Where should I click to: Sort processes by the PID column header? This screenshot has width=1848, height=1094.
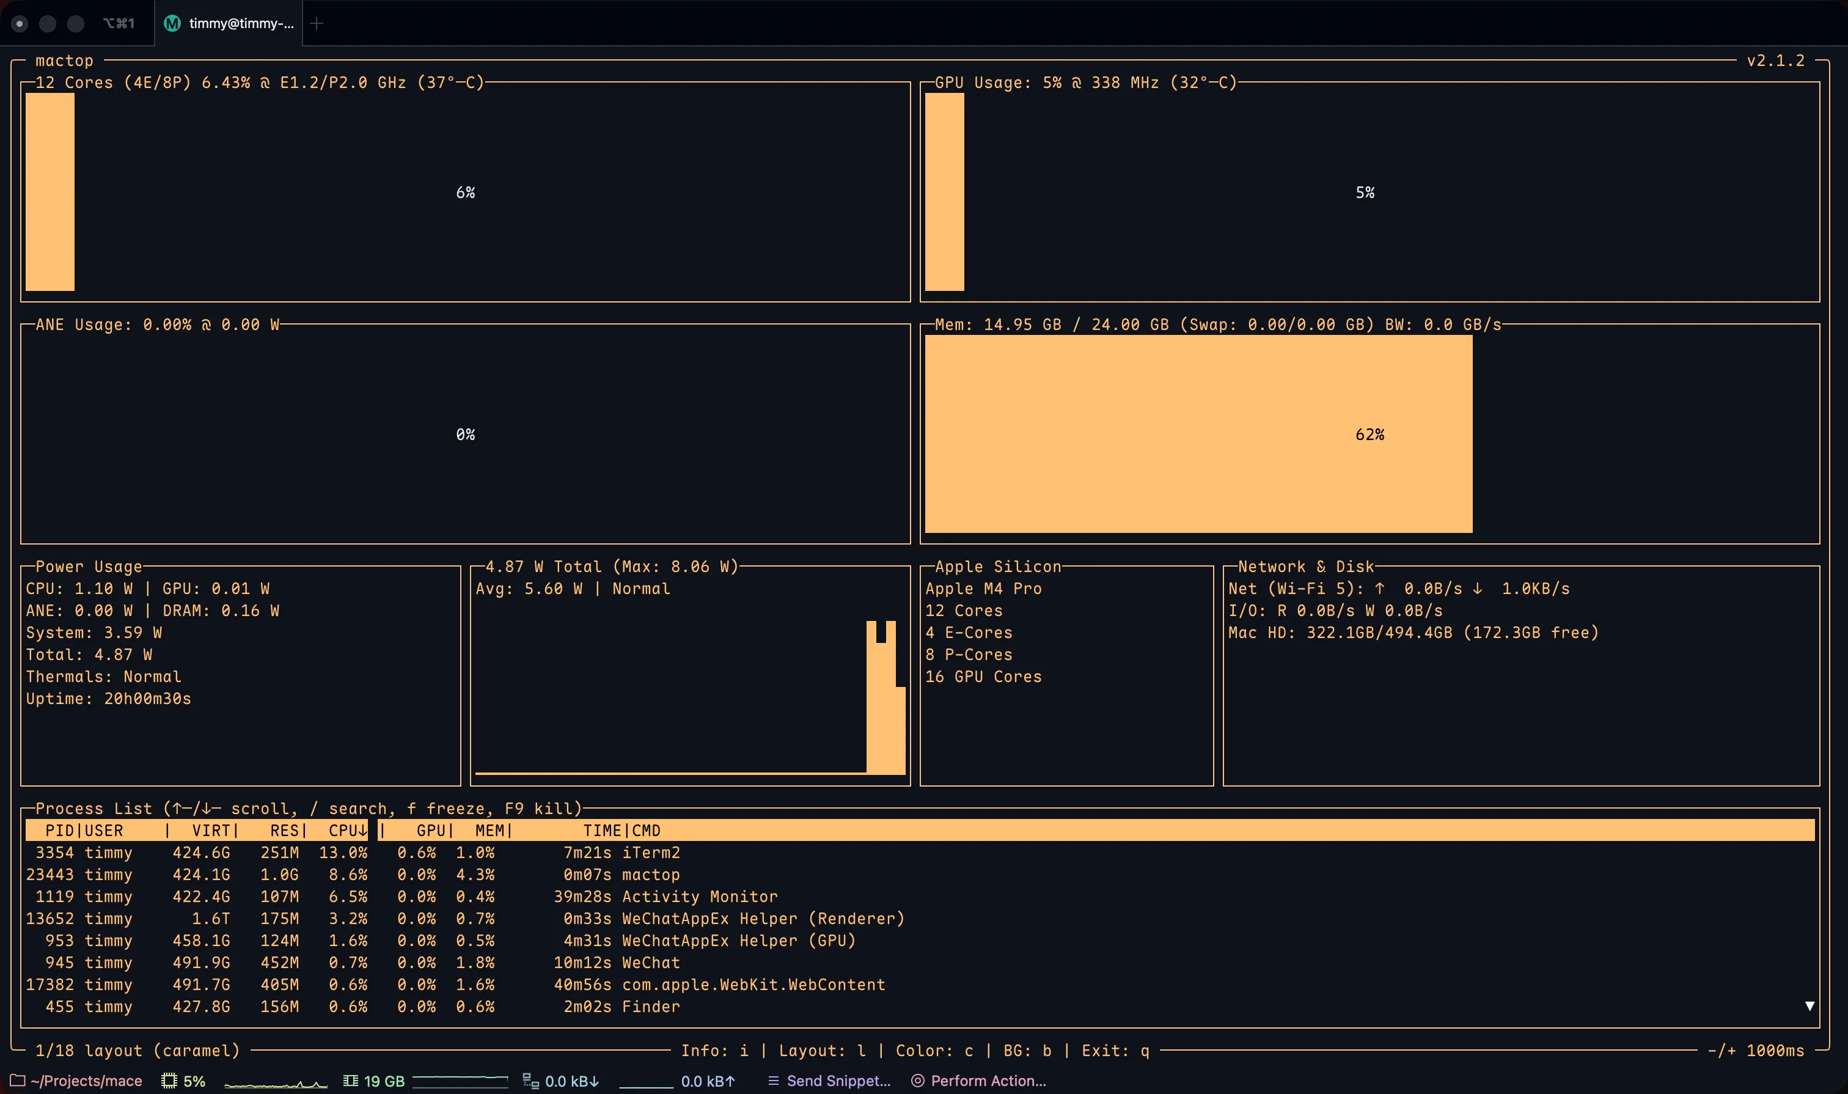60,830
